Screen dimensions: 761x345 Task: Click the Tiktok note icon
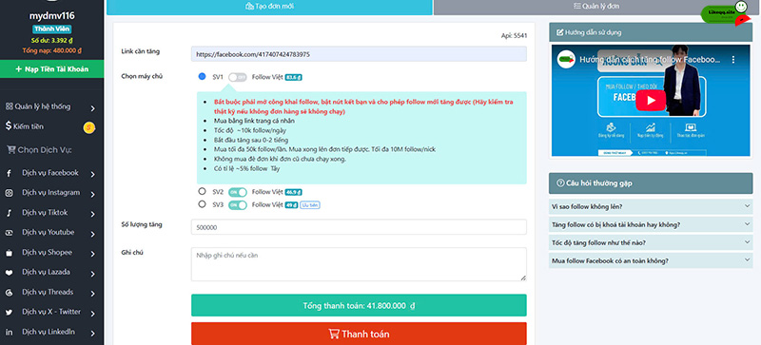pyautogui.click(x=10, y=213)
